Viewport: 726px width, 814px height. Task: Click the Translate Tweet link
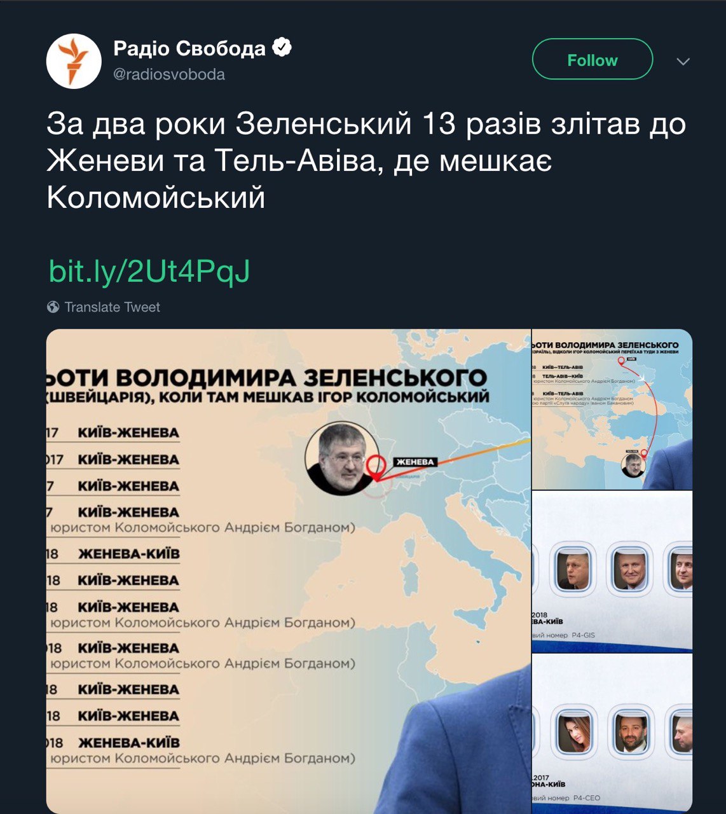pos(112,307)
